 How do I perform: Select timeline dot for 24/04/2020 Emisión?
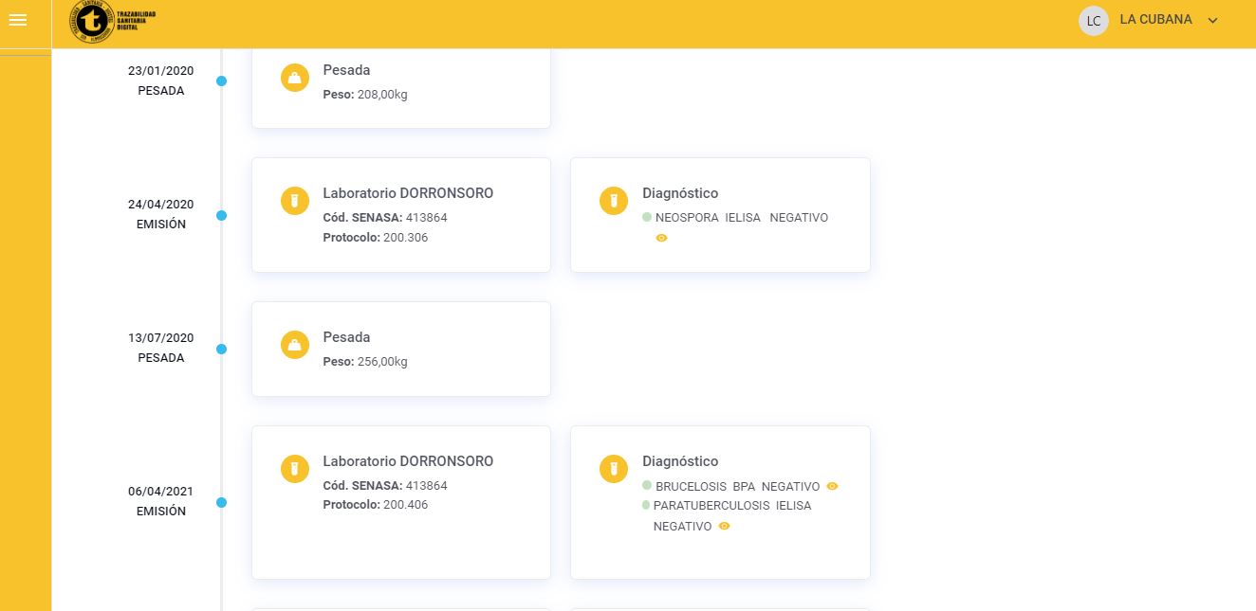pyautogui.click(x=221, y=216)
